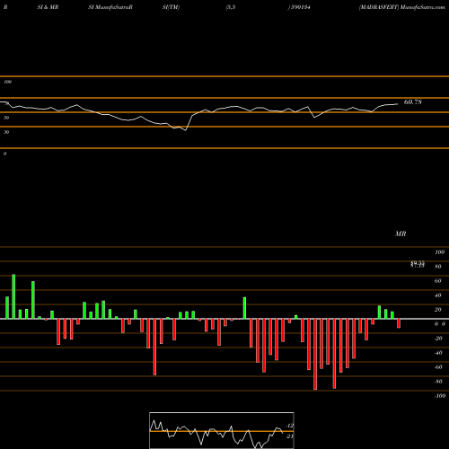Click the "0" label below RSI chart
Screen dimensions: 449x449
click(4, 154)
